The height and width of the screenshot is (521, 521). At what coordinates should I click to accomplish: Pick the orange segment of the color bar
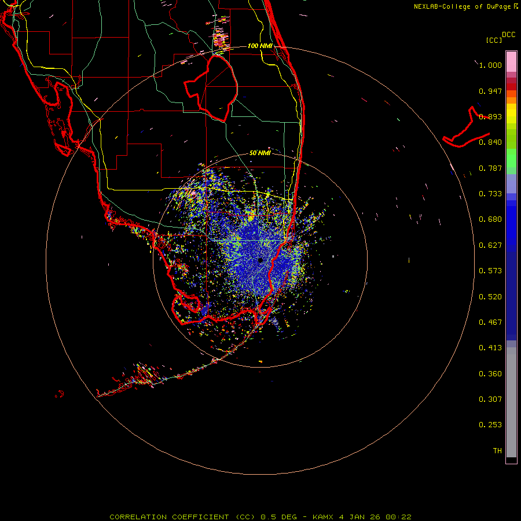511,100
